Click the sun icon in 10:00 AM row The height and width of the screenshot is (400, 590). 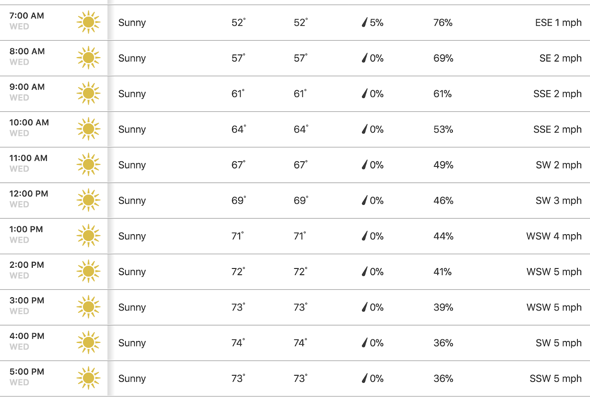coord(88,129)
